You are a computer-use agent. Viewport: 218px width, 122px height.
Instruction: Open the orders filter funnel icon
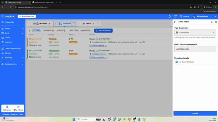tap(30, 30)
